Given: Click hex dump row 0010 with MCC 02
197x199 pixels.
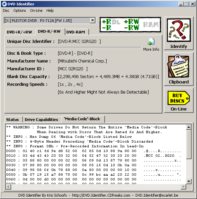Looking at the screenshot, I should coord(93,156).
